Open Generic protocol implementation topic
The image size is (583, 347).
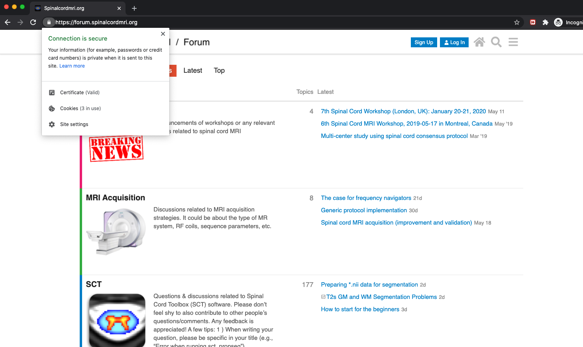(x=364, y=210)
